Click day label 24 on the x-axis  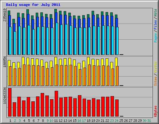tap(116, 121)
